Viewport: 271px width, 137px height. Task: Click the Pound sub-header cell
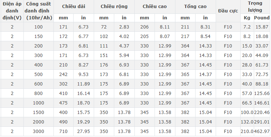262,18
